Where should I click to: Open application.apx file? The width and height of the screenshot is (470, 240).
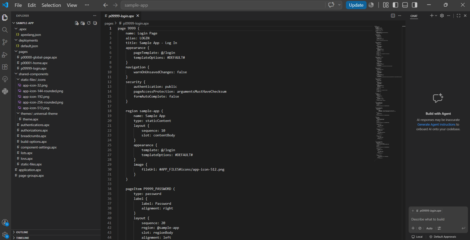30,170
